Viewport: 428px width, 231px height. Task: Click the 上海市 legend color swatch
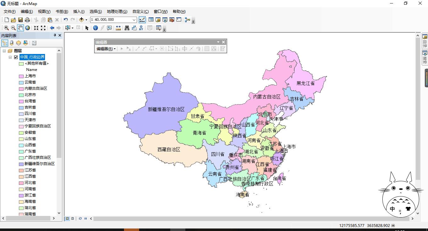tap(21, 76)
